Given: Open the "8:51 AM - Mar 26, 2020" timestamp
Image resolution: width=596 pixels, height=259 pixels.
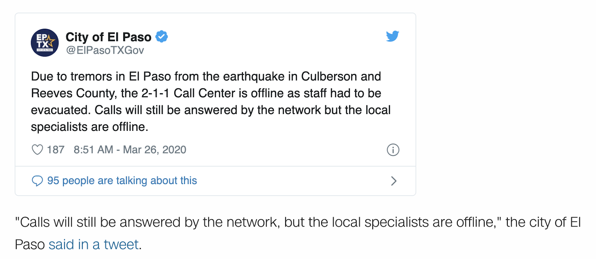Looking at the screenshot, I should pos(130,150).
